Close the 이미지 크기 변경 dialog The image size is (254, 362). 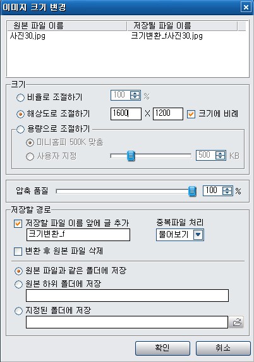(246, 7)
